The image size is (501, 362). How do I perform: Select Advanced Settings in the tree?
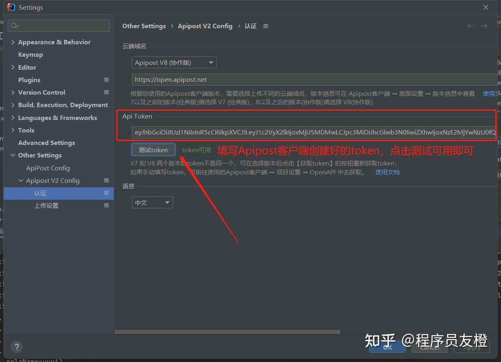[x=46, y=143]
